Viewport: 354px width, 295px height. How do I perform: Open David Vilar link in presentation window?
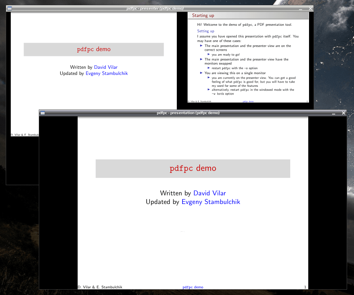[209, 193]
